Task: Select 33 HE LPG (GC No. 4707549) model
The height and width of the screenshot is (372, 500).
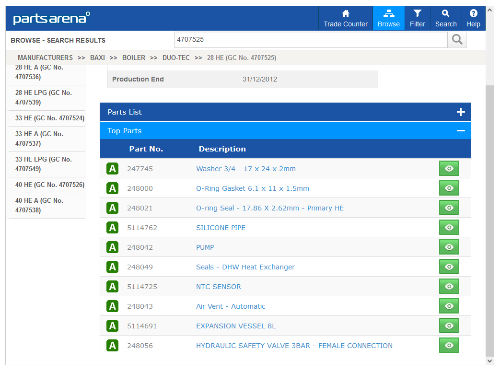Action: pos(46,164)
